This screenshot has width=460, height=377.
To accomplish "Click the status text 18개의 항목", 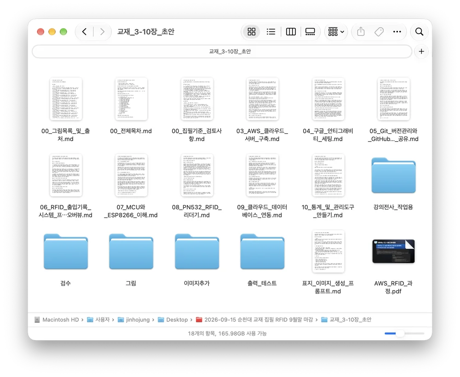I will 202,333.
